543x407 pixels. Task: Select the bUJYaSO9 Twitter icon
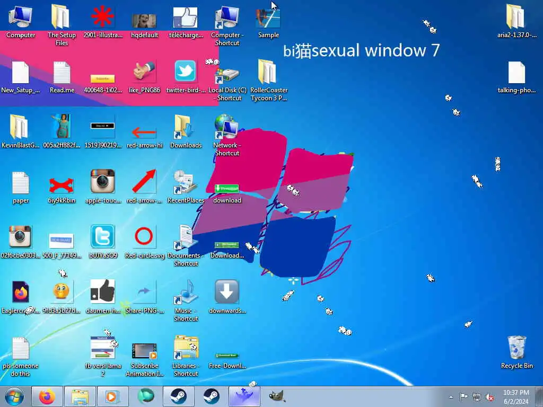point(103,242)
